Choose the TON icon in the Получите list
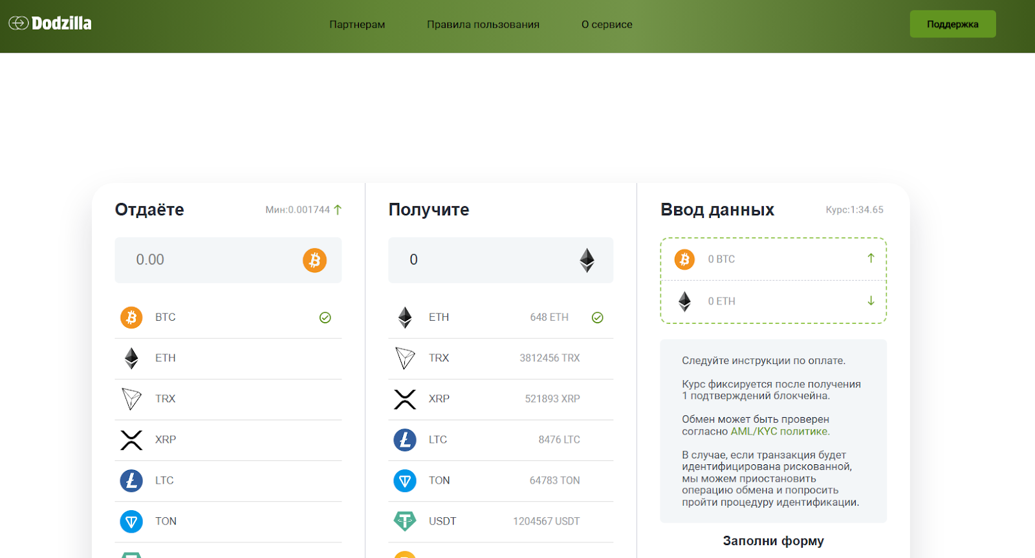Screen dimensions: 1035x558 (405, 480)
